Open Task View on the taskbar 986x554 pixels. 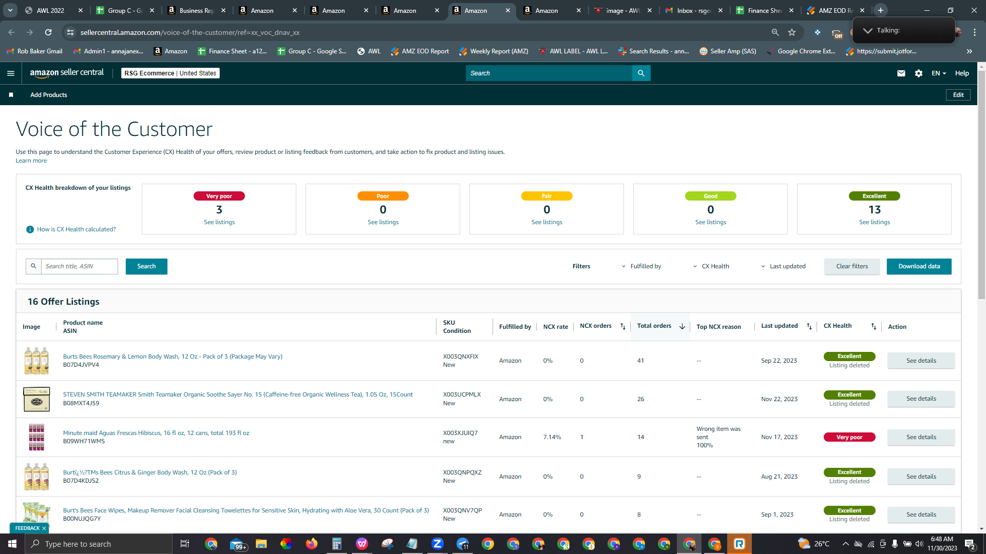coord(185,544)
